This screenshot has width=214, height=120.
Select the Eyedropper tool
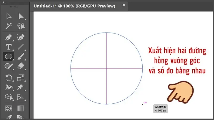click(x=9, y=117)
